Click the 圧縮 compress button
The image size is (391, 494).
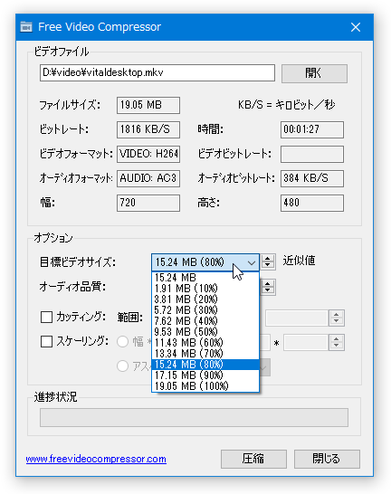tap(253, 459)
